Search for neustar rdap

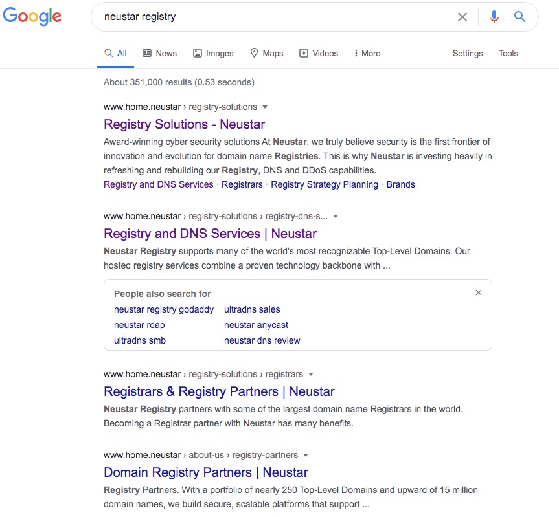[139, 325]
